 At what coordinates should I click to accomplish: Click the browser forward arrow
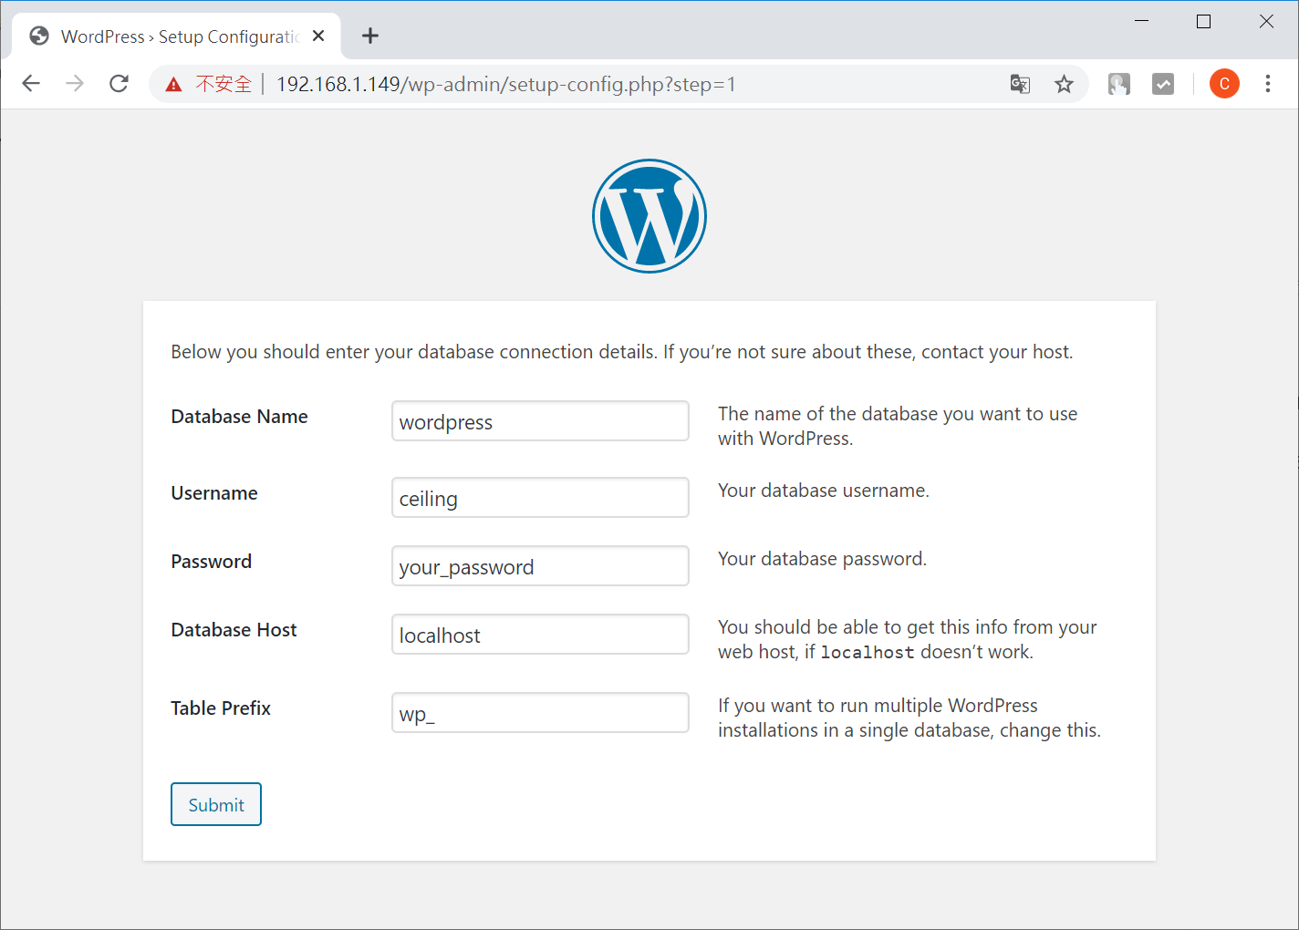(75, 84)
